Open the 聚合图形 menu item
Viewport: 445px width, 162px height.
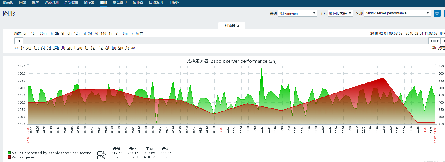pos(120,3)
